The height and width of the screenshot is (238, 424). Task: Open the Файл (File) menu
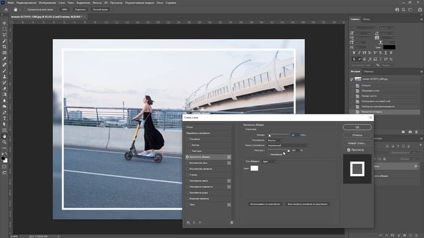(x=11, y=3)
